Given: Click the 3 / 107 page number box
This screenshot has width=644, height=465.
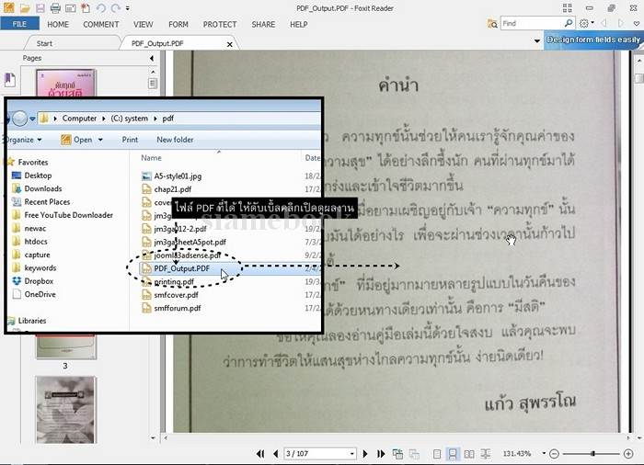Looking at the screenshot, I should coord(316,453).
